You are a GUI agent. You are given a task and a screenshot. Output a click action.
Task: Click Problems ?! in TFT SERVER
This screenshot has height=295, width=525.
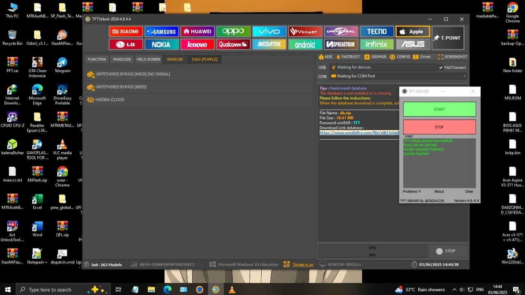click(x=412, y=191)
